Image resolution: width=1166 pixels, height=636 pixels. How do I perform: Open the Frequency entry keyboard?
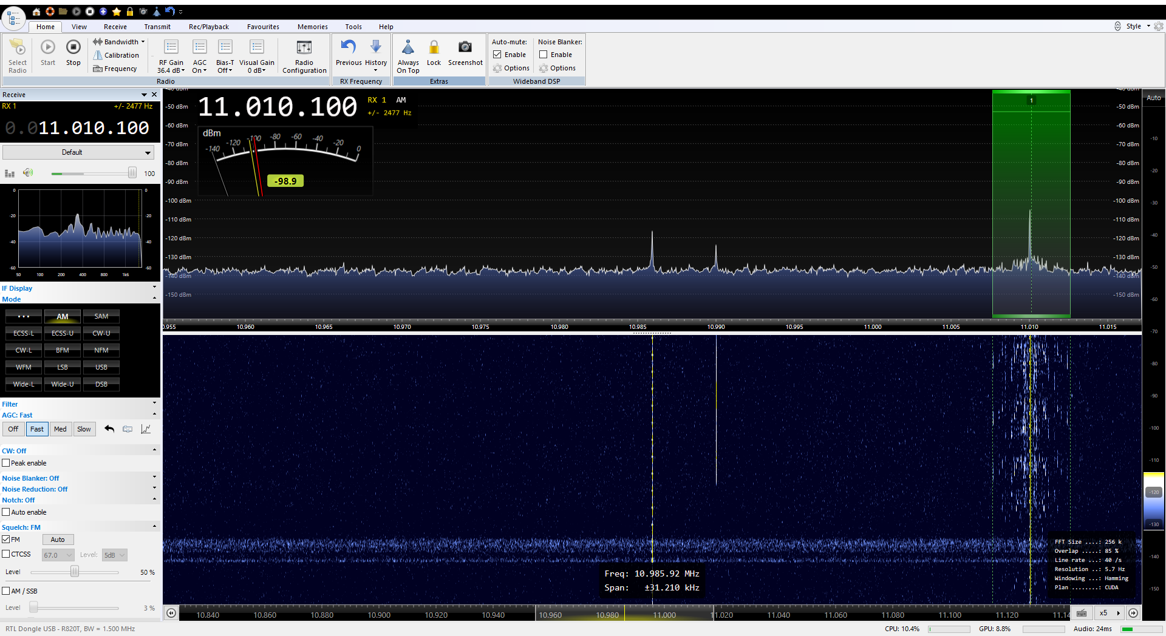pyautogui.click(x=115, y=69)
